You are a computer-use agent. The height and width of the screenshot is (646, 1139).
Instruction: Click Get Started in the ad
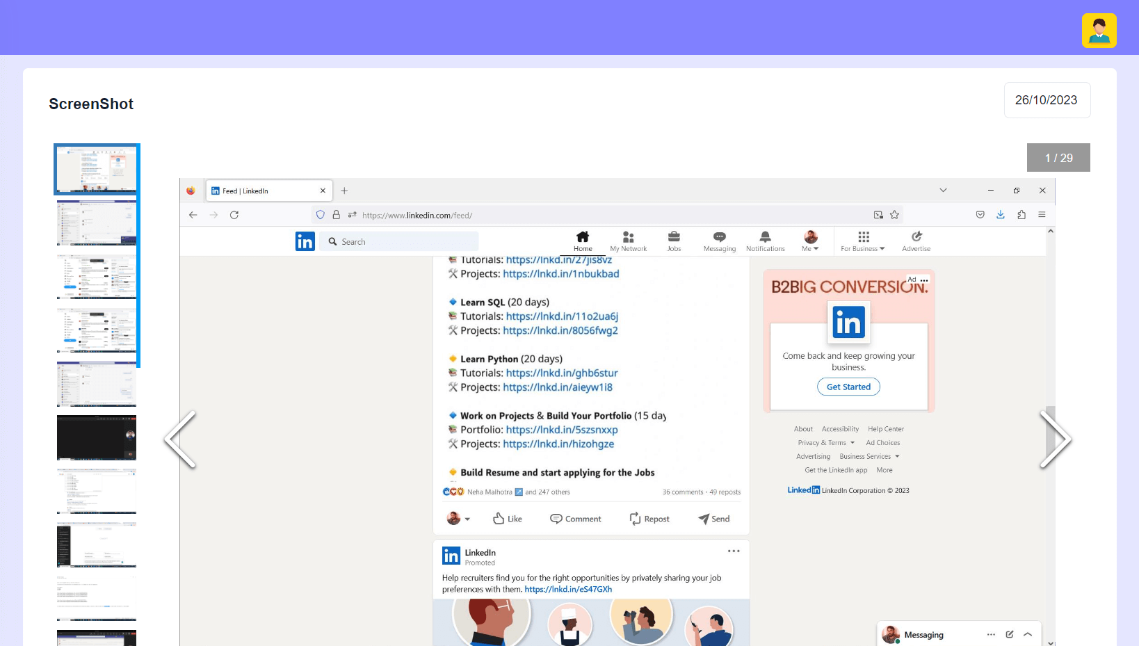coord(848,387)
